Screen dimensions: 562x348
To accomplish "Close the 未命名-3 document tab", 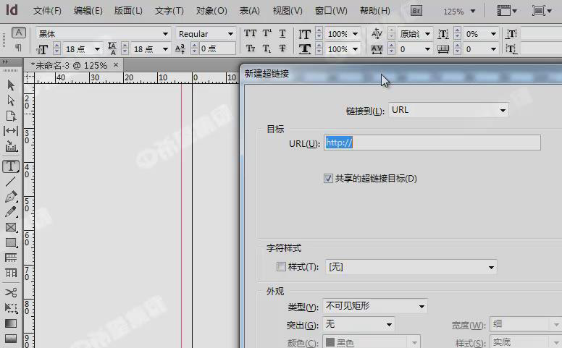I will pos(116,65).
